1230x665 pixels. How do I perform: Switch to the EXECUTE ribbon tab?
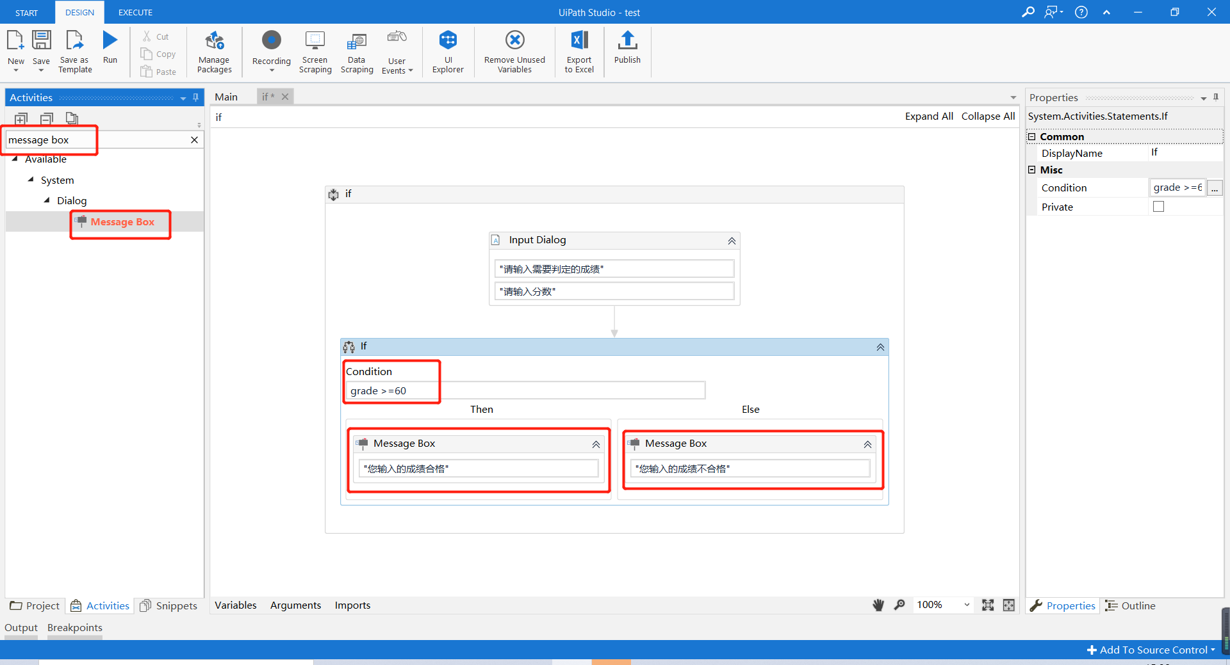135,12
